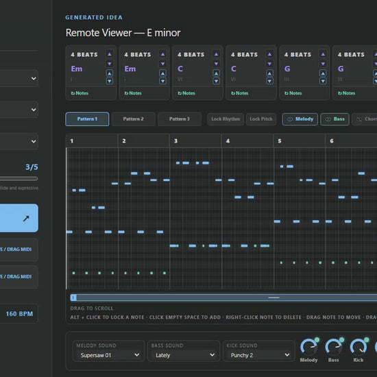Image resolution: width=377 pixels, height=377 pixels.
Task: Click the piano roll horizontal scrollbar
Action: pyautogui.click(x=223, y=297)
